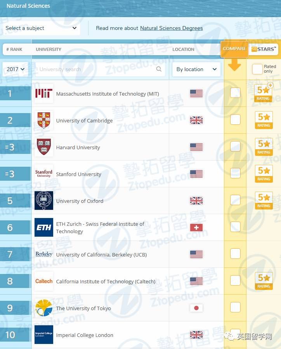The width and height of the screenshot is (281, 349).
Task: Click the Harvard University shield logo
Action: coord(44,147)
